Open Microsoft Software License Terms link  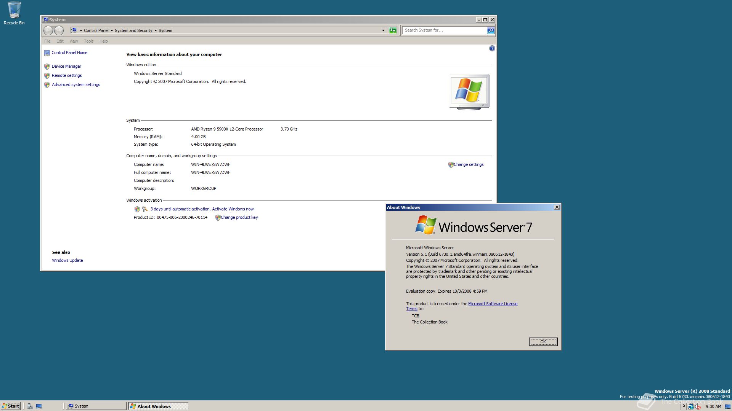tap(493, 304)
